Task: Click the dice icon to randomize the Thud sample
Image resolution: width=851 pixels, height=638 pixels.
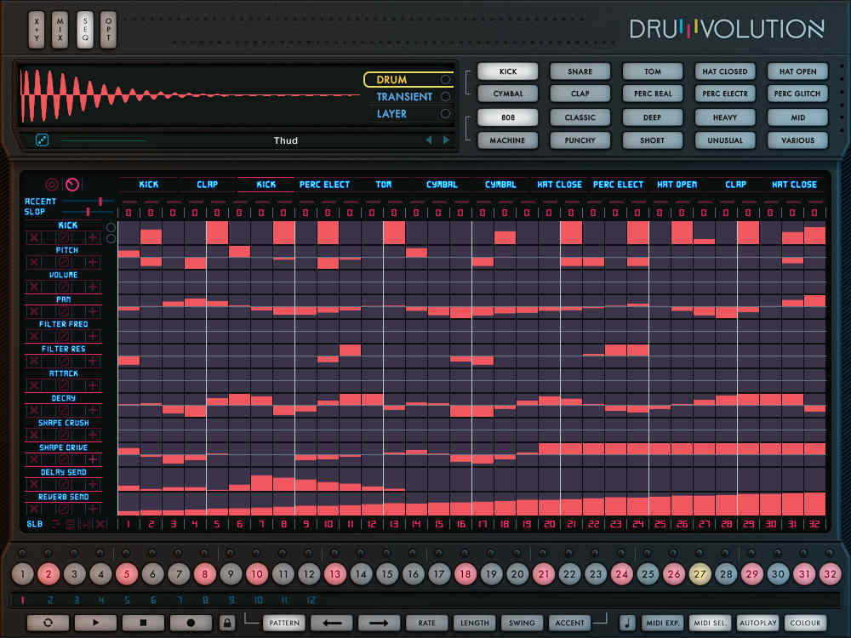Action: tap(41, 140)
